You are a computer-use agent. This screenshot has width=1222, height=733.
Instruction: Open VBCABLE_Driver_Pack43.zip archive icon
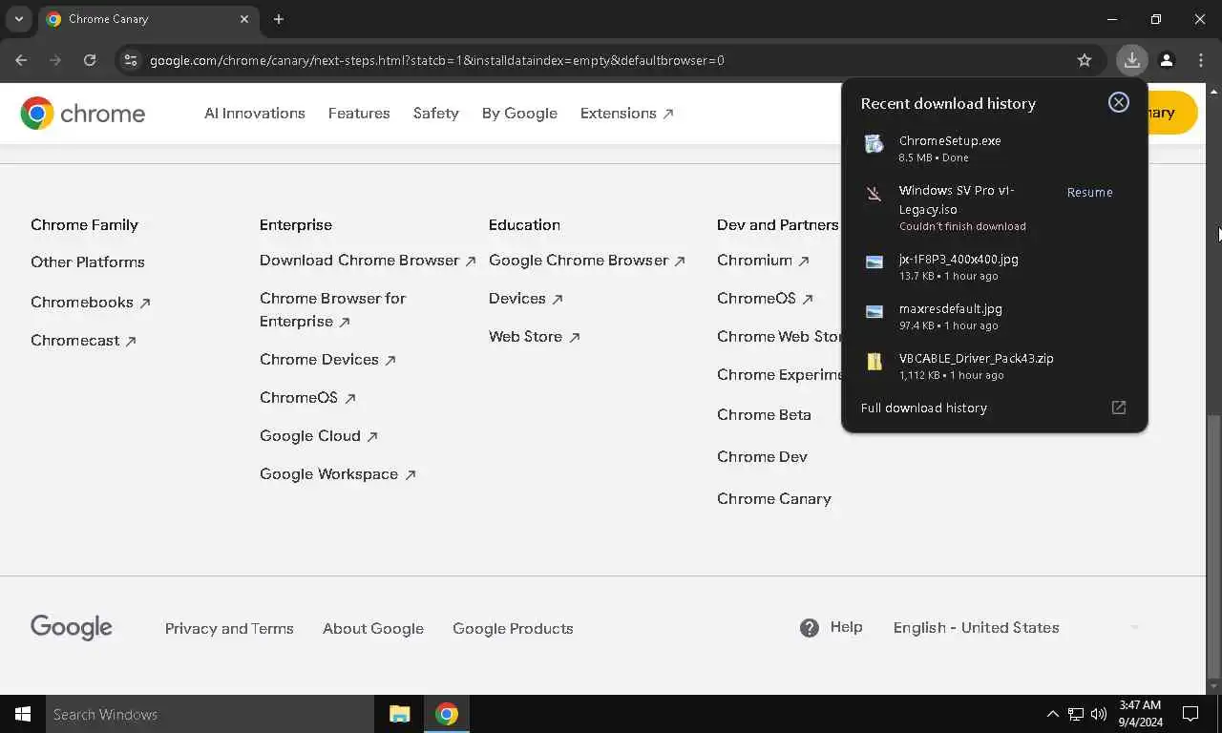[x=874, y=362]
